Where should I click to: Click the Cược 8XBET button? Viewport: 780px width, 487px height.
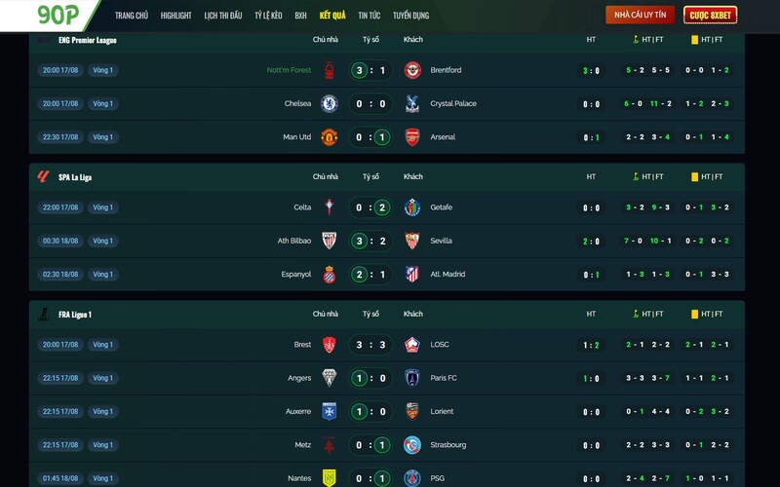click(711, 15)
